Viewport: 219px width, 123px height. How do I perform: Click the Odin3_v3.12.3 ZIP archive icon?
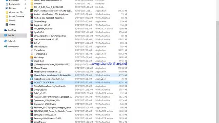[x=32, y=93]
